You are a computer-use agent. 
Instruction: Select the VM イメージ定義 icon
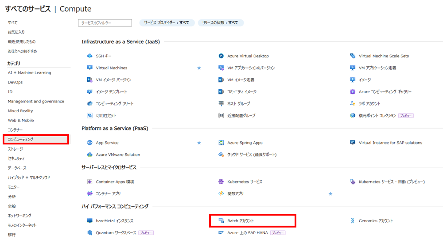pos(221,80)
